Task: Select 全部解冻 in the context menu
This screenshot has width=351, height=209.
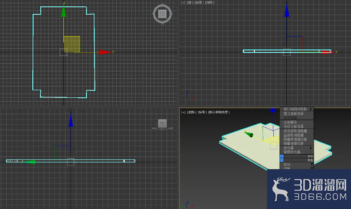Action: coord(296,122)
